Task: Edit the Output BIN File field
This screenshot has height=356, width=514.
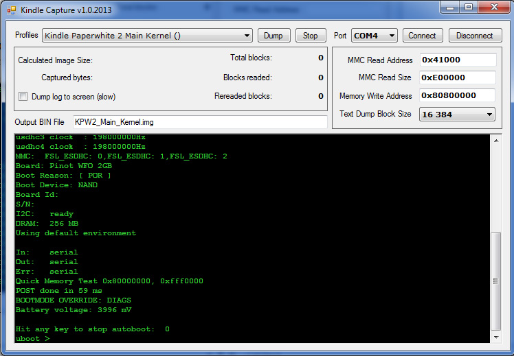Action: pyautogui.click(x=200, y=122)
